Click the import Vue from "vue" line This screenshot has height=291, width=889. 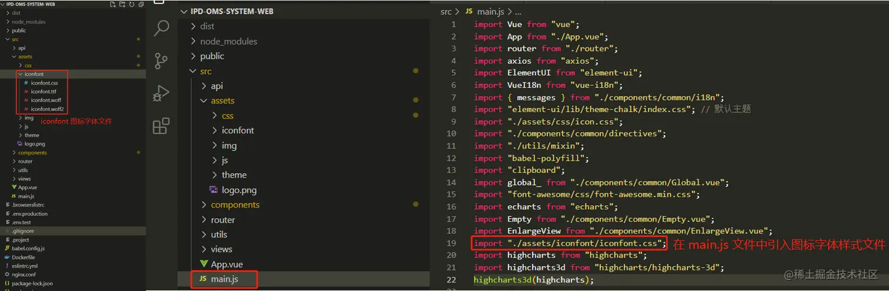(x=527, y=24)
